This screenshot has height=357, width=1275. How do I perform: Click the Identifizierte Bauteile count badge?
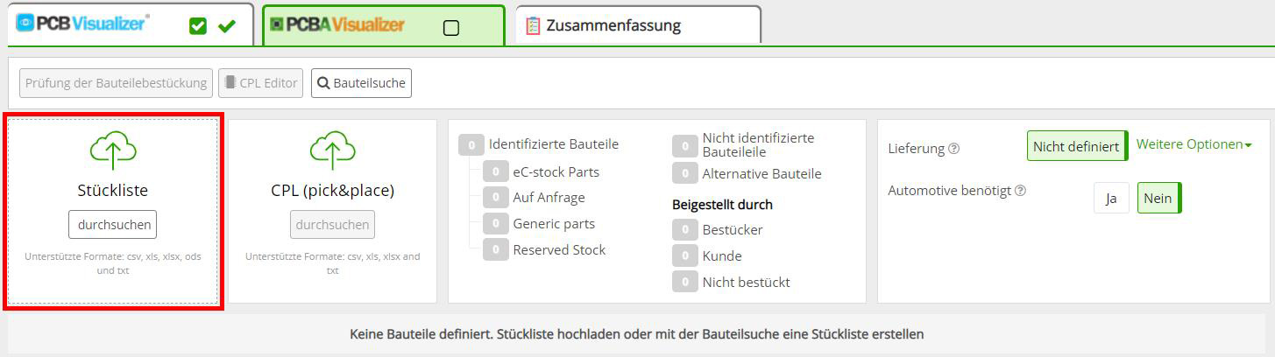[x=471, y=144]
